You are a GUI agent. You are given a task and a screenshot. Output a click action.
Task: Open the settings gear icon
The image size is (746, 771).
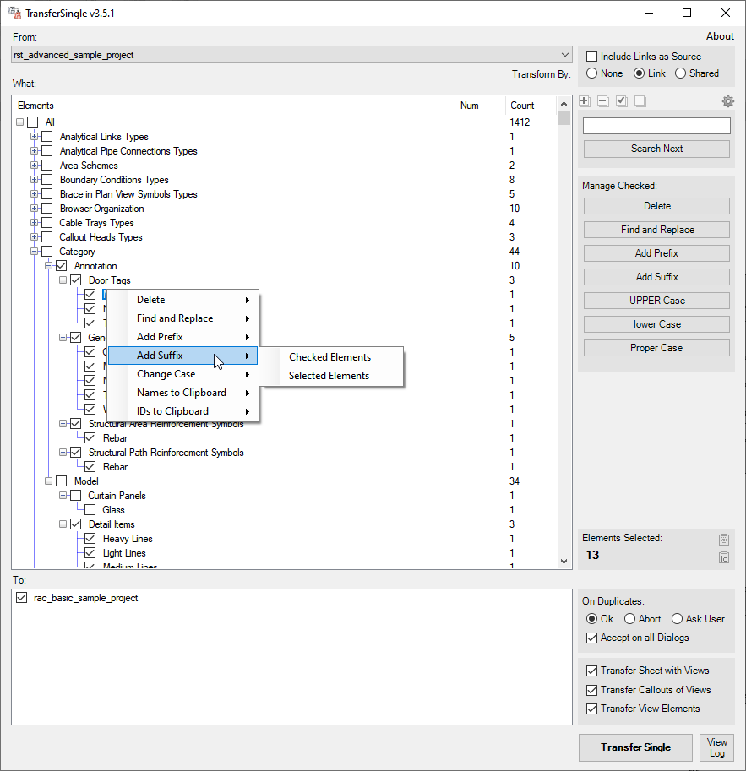pos(727,100)
